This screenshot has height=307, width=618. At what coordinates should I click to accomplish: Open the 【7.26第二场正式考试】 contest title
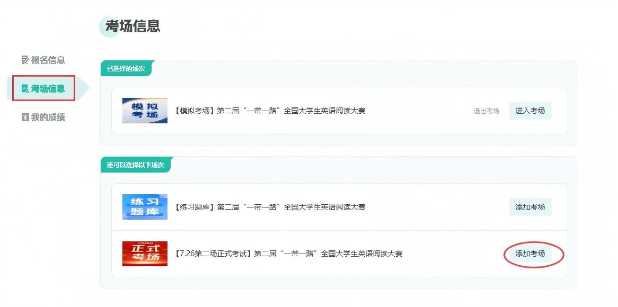click(x=288, y=254)
